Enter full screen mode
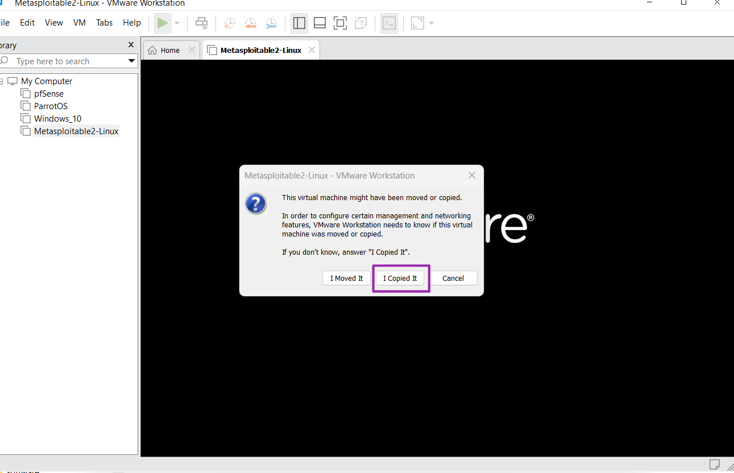The image size is (734, 473). 340,23
